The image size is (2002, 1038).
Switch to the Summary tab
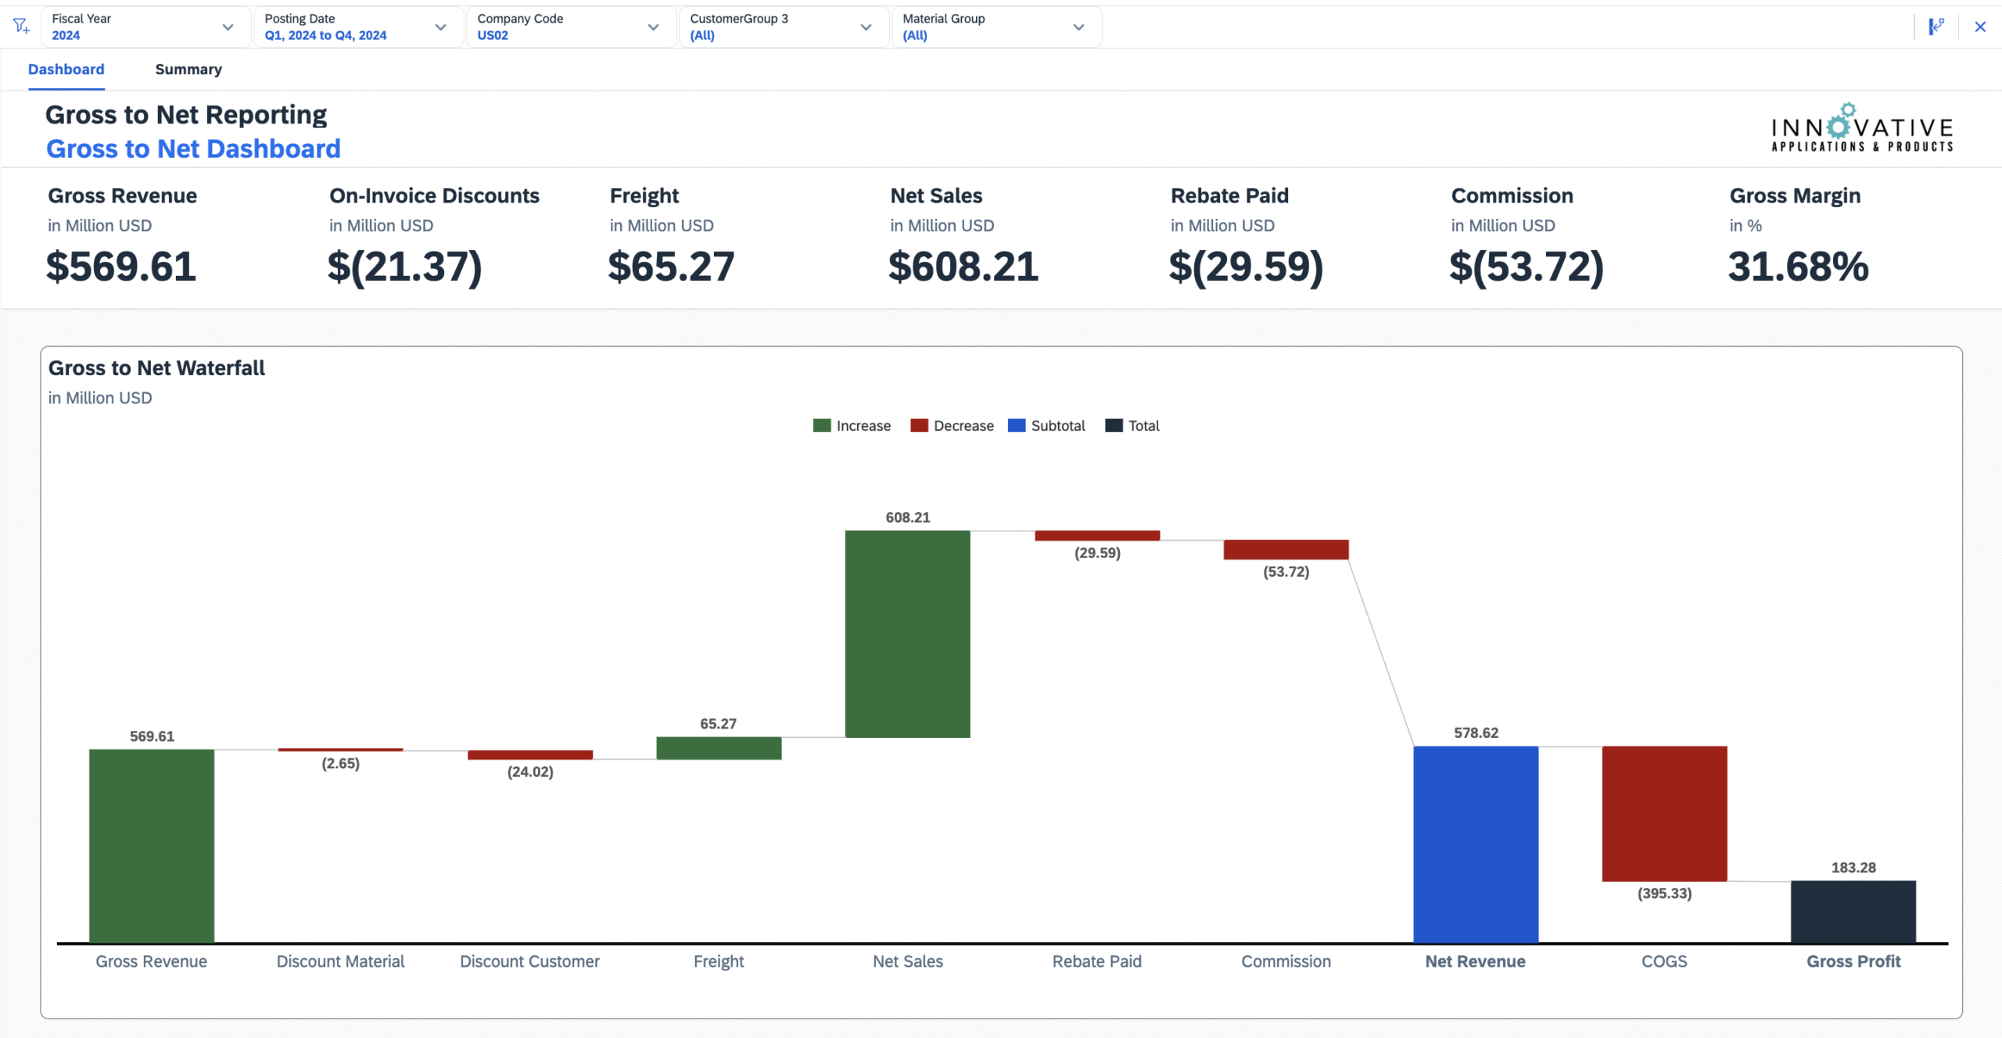tap(188, 70)
